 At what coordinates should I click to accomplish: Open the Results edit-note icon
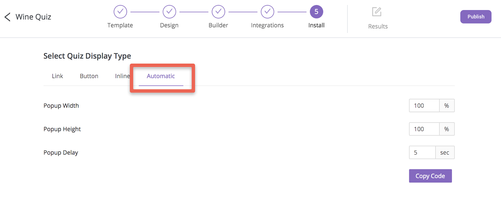tap(377, 12)
